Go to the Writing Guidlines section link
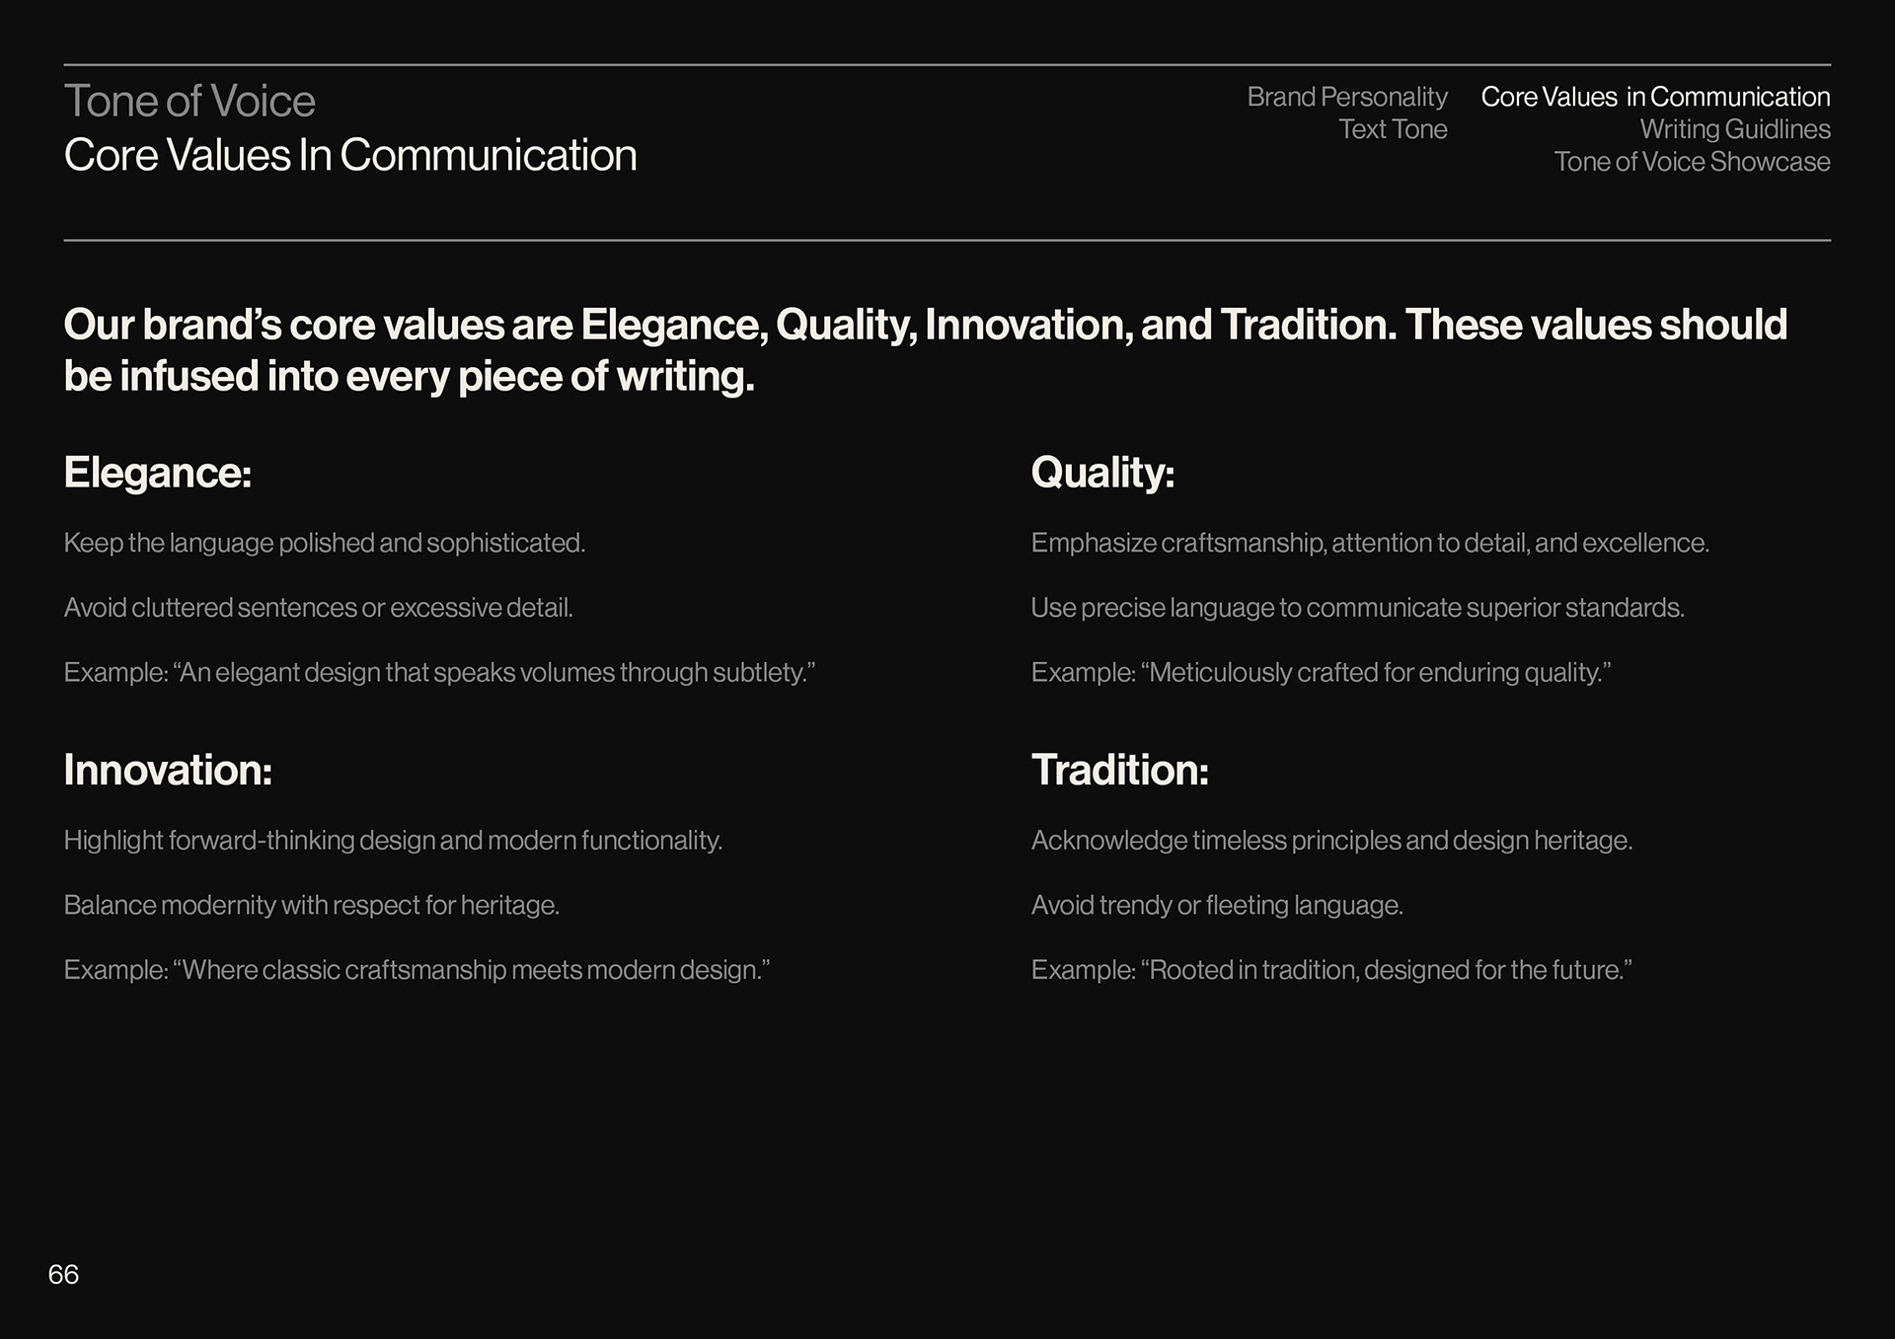This screenshot has width=1895, height=1339. 1734,129
